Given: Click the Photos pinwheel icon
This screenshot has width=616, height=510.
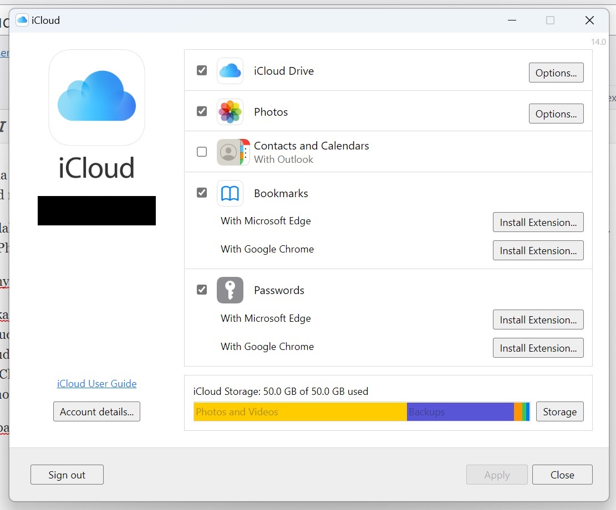Looking at the screenshot, I should coord(230,112).
